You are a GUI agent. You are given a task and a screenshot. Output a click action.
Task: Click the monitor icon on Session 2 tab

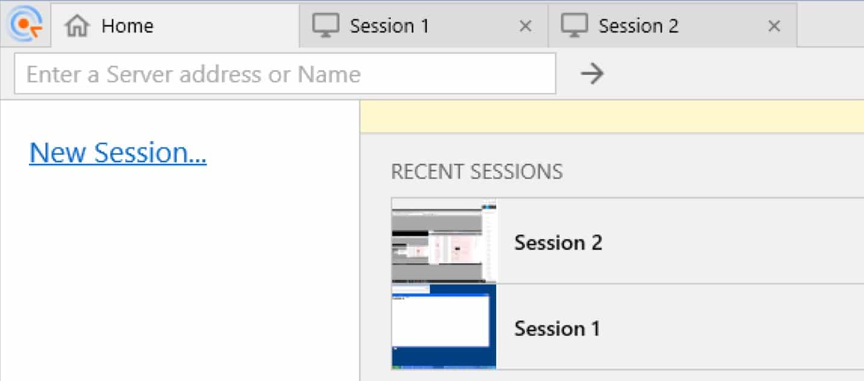tap(574, 26)
